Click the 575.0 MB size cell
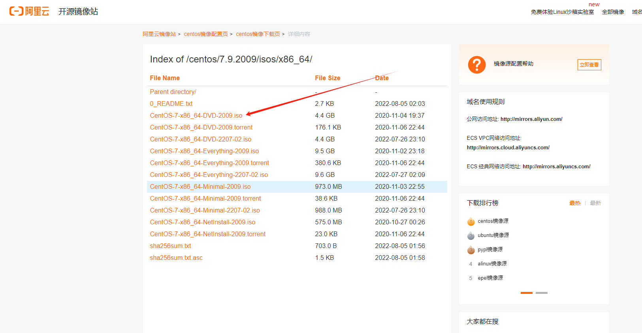The image size is (642, 333). 328,222
